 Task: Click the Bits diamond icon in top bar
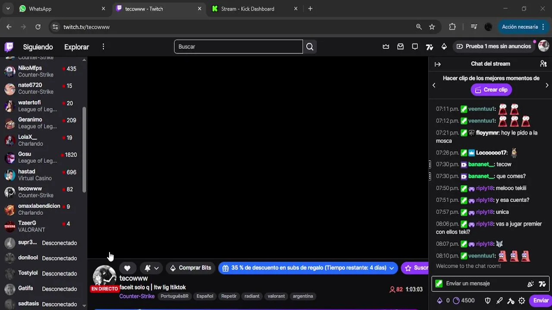pos(444,46)
